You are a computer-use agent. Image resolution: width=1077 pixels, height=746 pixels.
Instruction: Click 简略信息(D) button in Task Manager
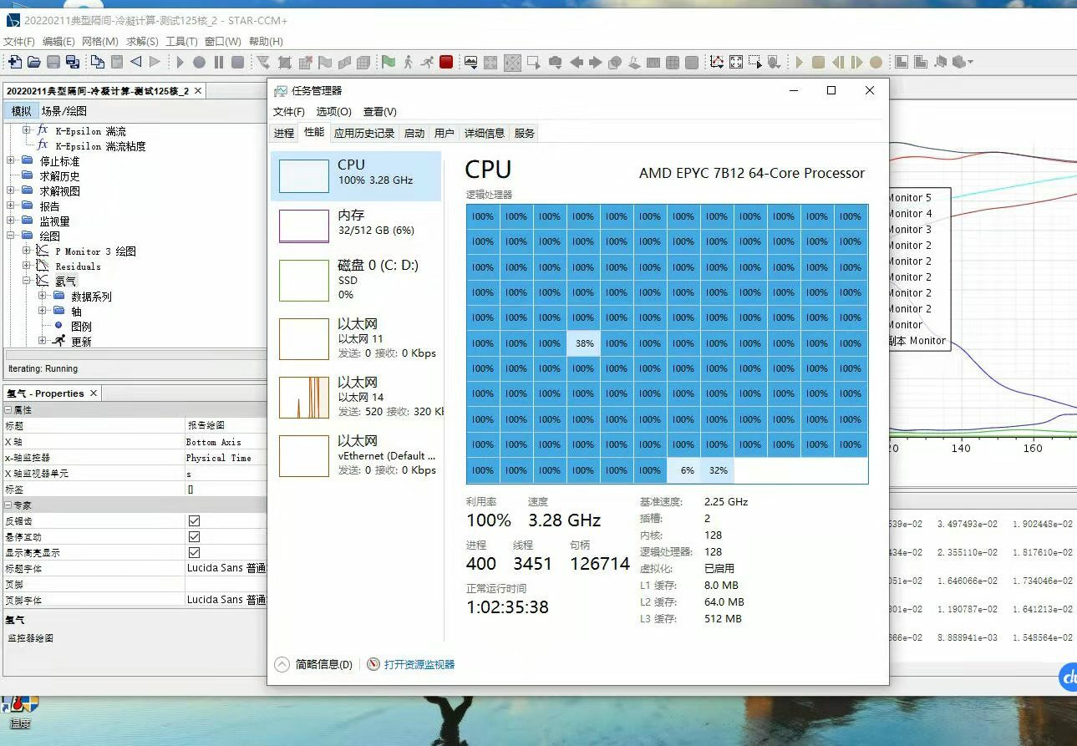(x=313, y=664)
